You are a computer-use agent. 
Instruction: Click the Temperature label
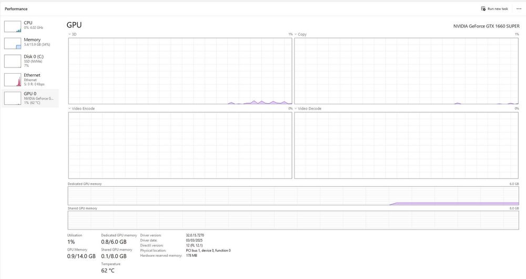[110, 264]
